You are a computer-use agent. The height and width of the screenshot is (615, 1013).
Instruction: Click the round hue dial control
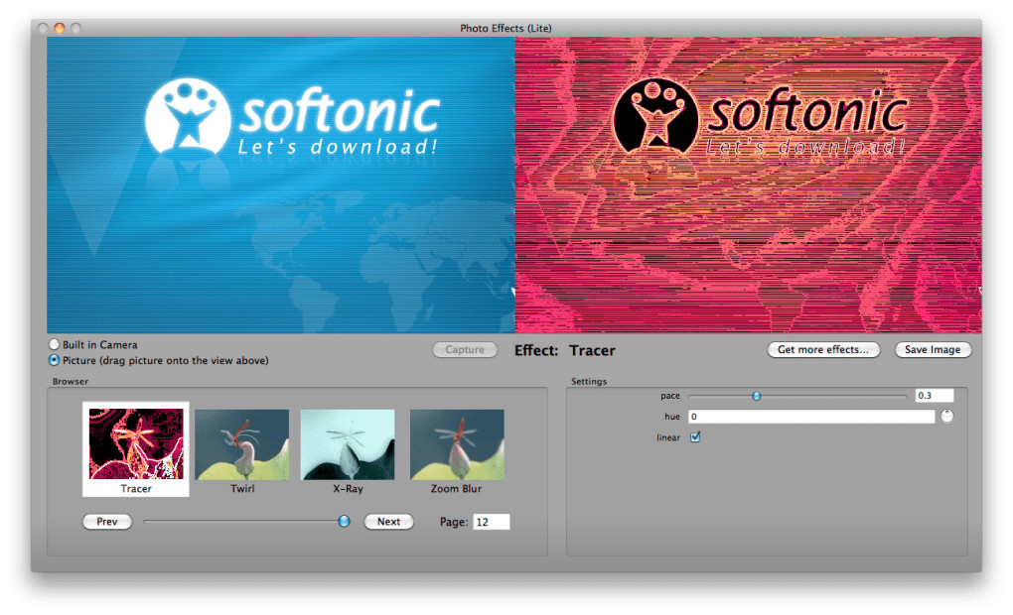tap(947, 417)
